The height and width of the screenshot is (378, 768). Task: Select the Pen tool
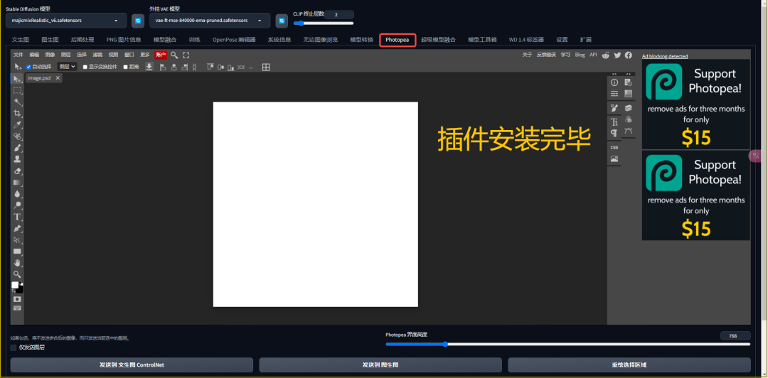pyautogui.click(x=17, y=228)
